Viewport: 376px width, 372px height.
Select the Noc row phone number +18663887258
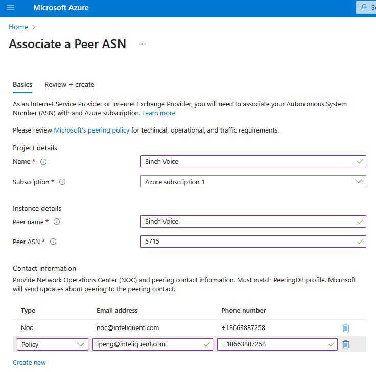pyautogui.click(x=243, y=328)
